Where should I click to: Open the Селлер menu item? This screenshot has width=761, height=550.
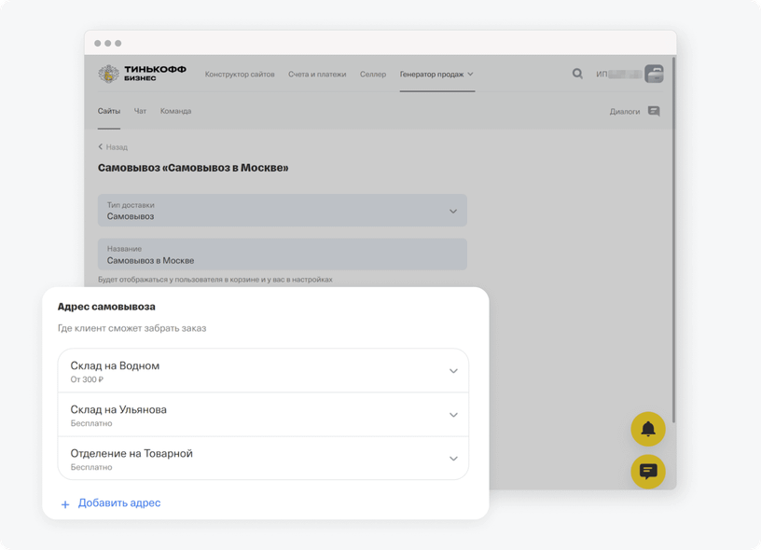[x=373, y=75]
